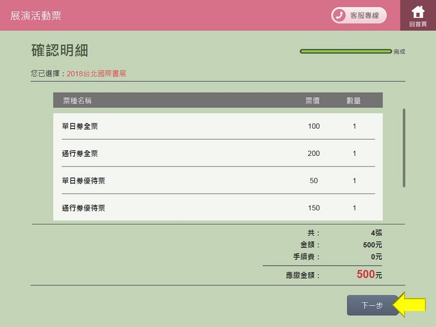436x327 pixels.
Task: Tap the phone icon for customer service
Action: tap(340, 15)
